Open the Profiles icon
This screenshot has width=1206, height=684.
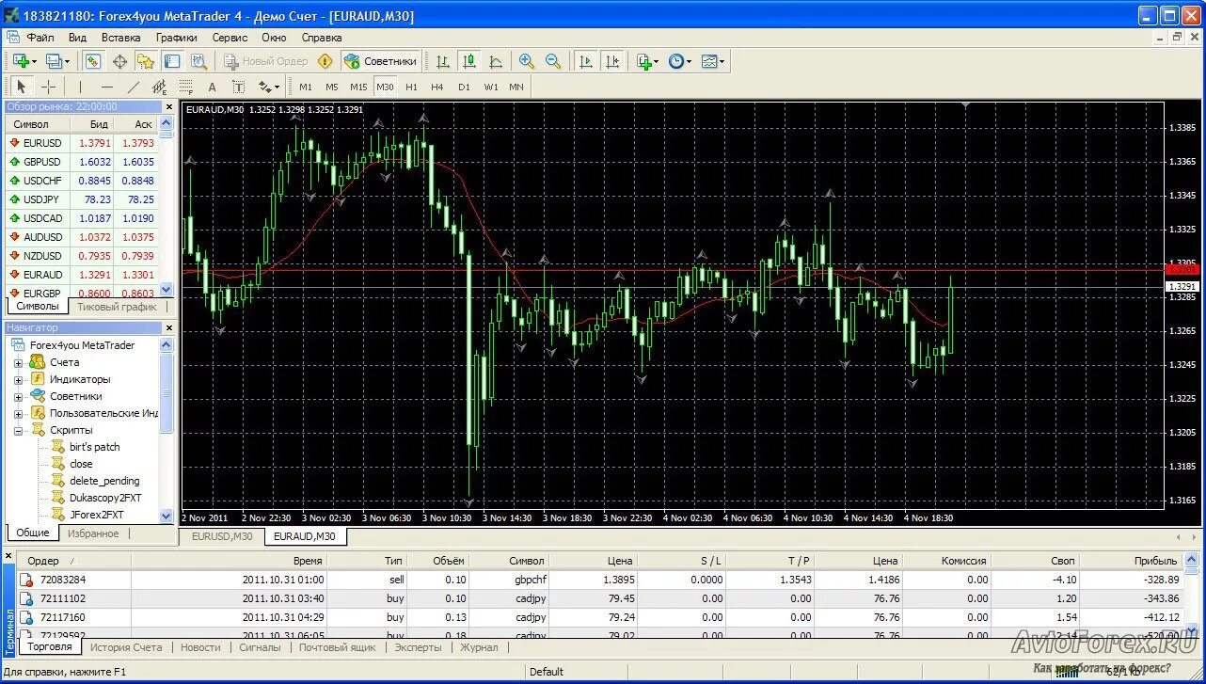coord(53,61)
